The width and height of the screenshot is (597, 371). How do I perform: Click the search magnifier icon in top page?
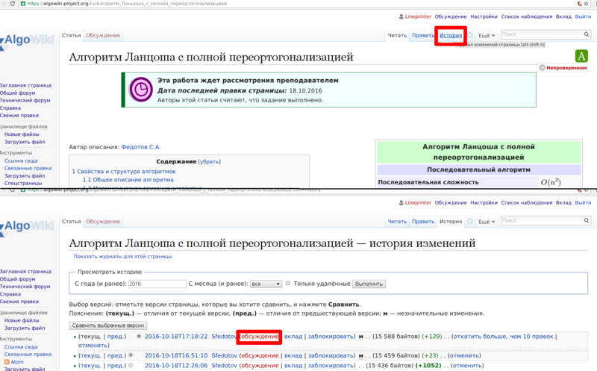(x=587, y=34)
